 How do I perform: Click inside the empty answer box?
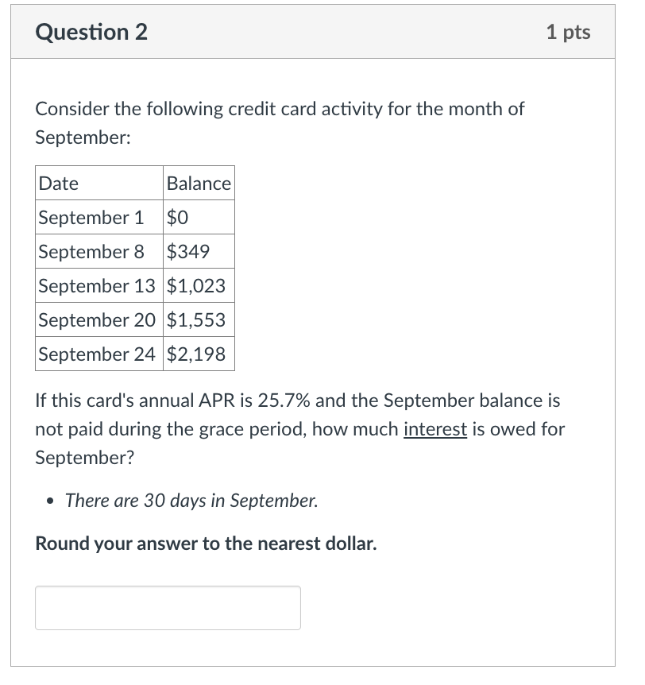tap(167, 607)
